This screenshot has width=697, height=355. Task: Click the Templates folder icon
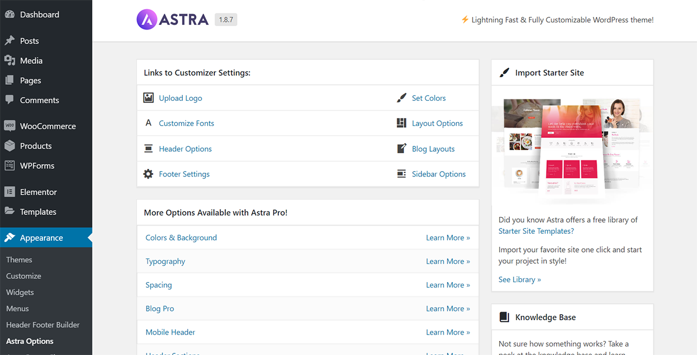point(10,211)
